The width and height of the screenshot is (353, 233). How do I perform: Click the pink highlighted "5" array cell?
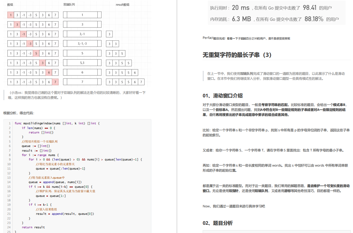pos(36,53)
